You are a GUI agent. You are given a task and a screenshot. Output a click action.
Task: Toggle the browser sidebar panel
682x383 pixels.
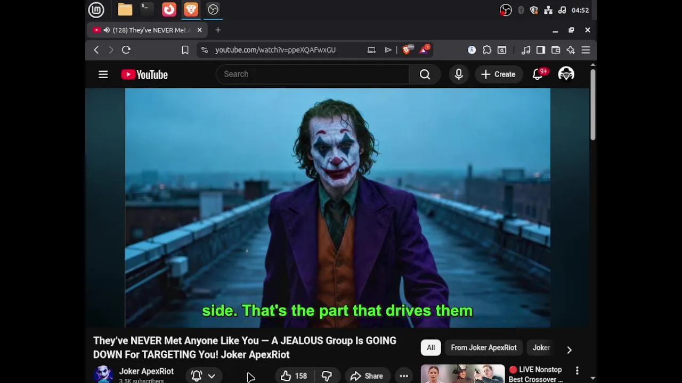coord(541,50)
